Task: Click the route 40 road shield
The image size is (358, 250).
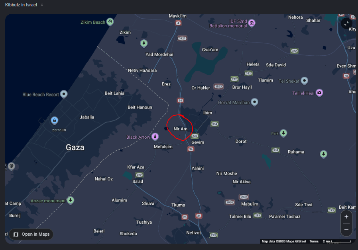Action: tap(346, 76)
